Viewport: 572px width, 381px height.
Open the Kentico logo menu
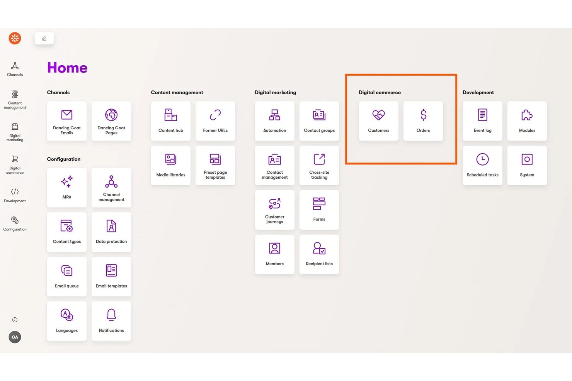pos(15,38)
